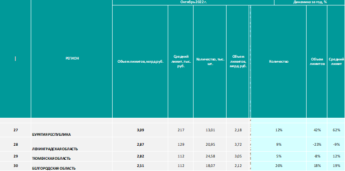Select the 'БУРЯТИЯ РЕСПУБЛИКА' region cell
This screenshot has height=171, width=345.
click(x=72, y=130)
